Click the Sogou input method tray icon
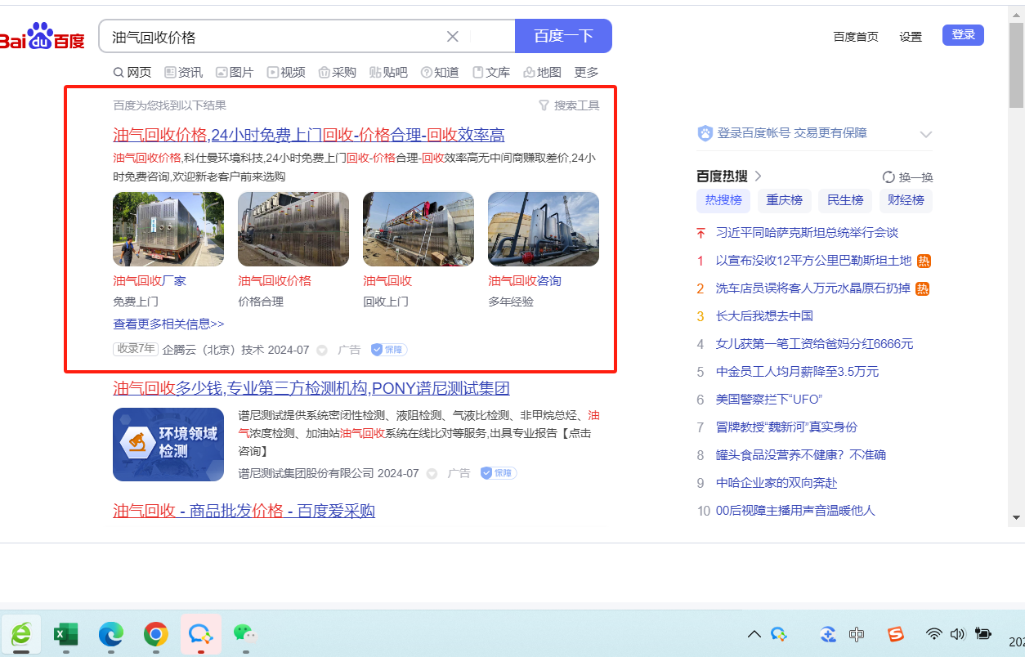The height and width of the screenshot is (657, 1025). (897, 634)
